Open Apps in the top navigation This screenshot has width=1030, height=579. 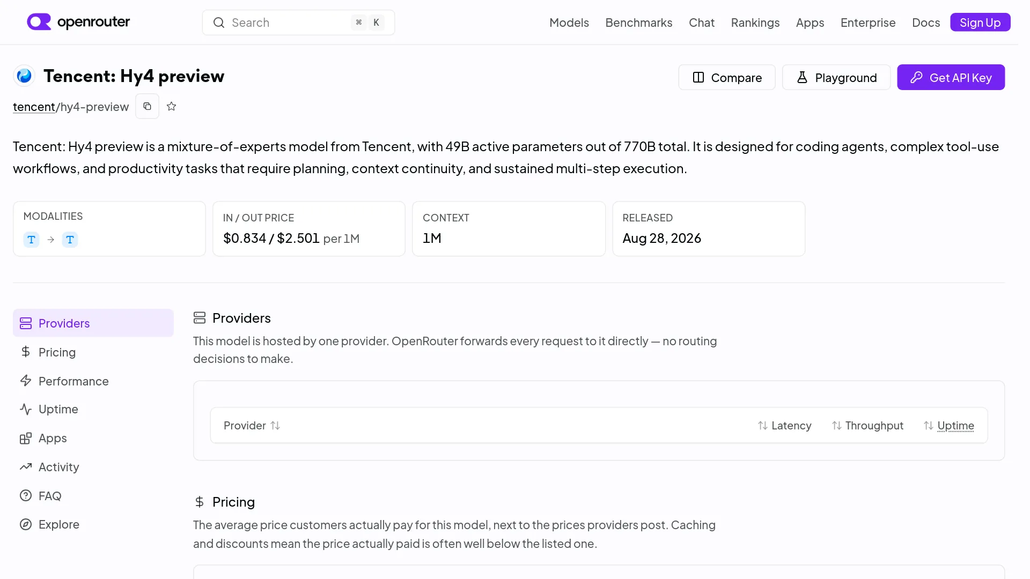click(810, 23)
